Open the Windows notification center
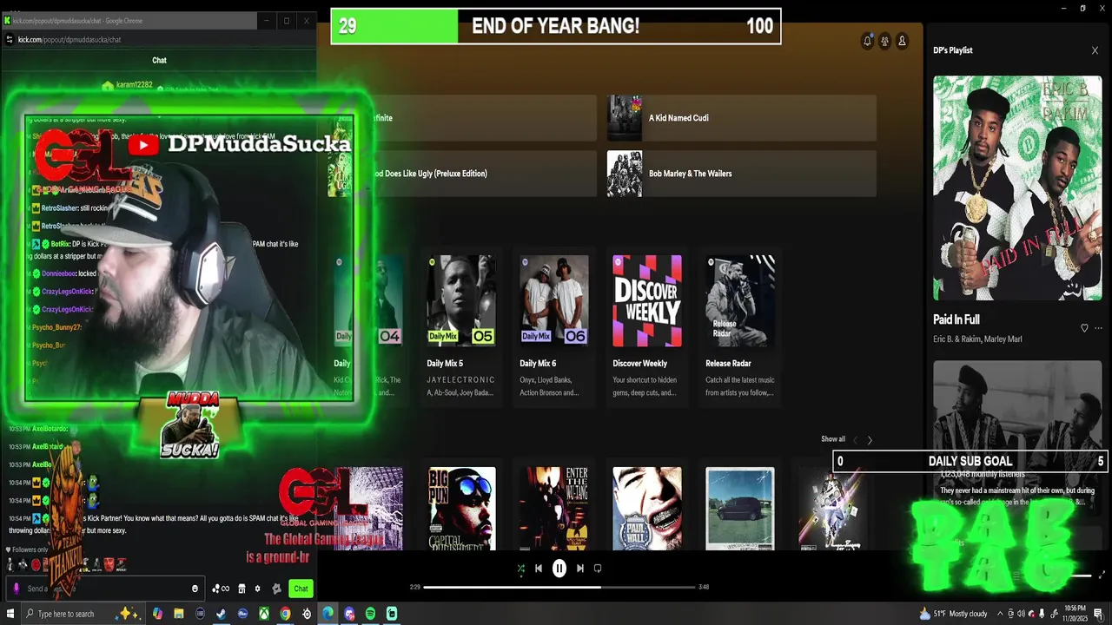Viewport: 1112px width, 625px height. tap(1099, 614)
